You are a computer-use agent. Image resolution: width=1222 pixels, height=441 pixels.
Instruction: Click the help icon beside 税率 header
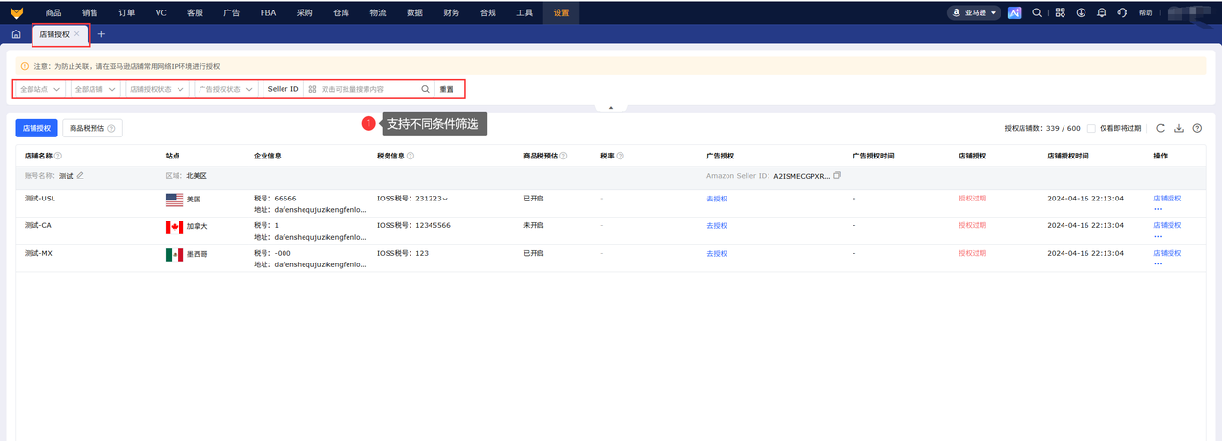[x=621, y=156]
